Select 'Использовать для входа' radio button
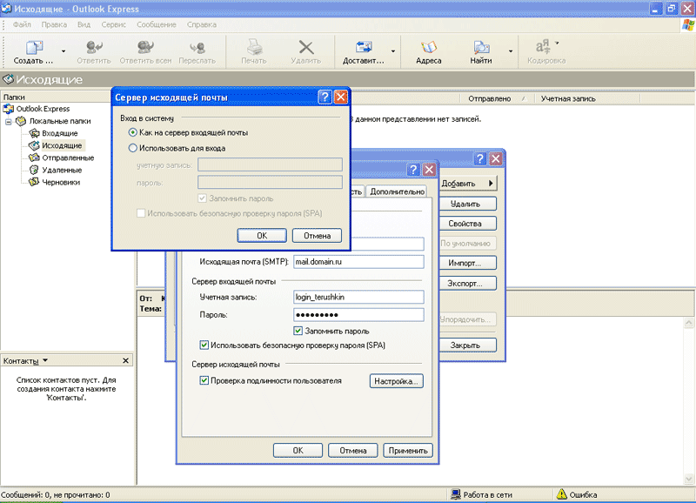This screenshot has width=696, height=503. (133, 148)
